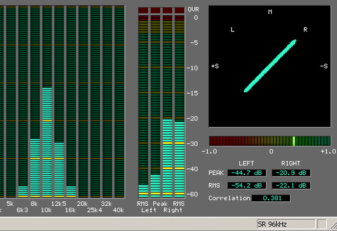Click the SR 96kHz status bar panel
337x231 pixels.
pyautogui.click(x=285, y=224)
